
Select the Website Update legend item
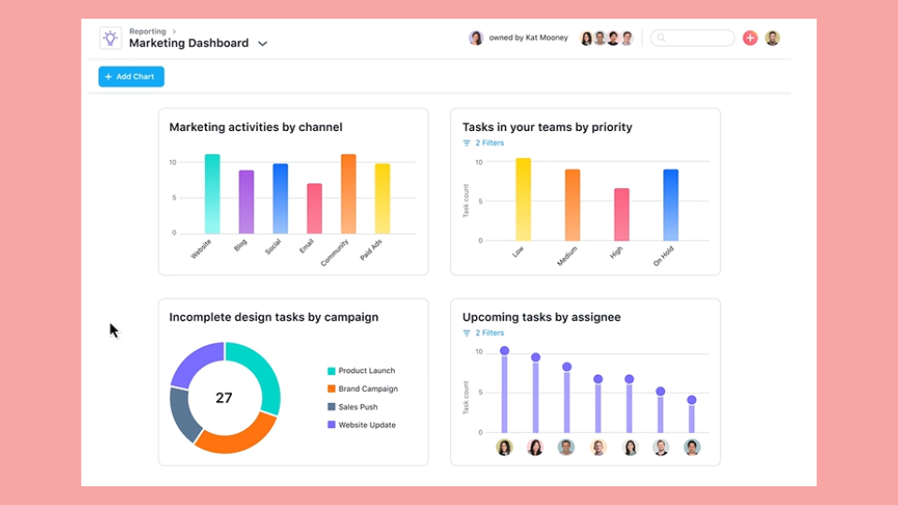point(366,425)
